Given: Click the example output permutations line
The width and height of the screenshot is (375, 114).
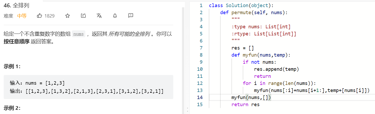Looking at the screenshot, I should coord(87,91).
